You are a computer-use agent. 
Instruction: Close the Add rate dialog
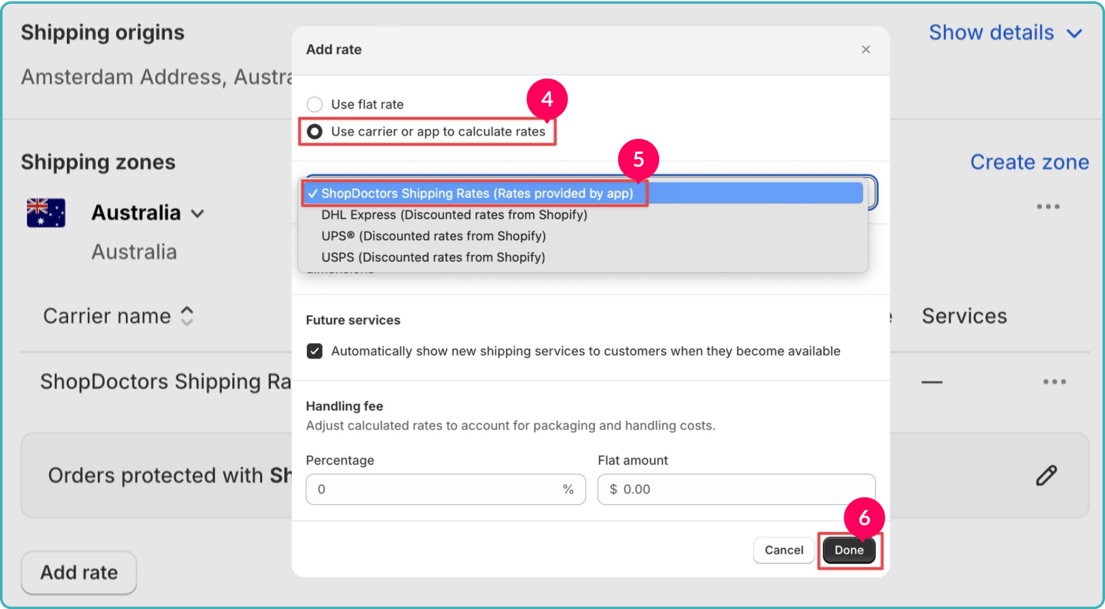click(x=866, y=49)
